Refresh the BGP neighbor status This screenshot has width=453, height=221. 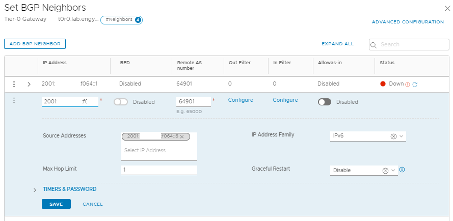click(x=415, y=84)
